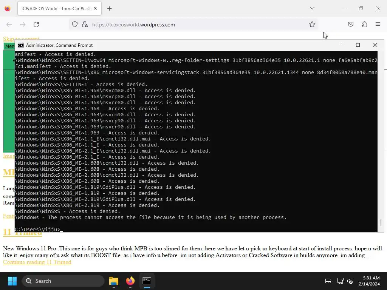Open the tracking protection shield icon
Screen dimensions: 387x290
75,25
